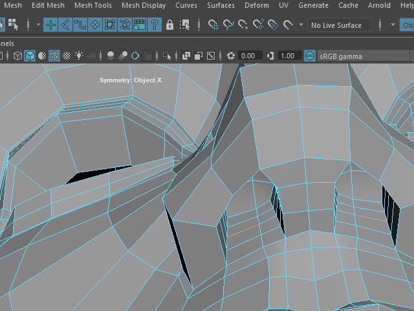Click the Snap to curves magnet icon
Screen dimensions: 414x311
coord(228,25)
